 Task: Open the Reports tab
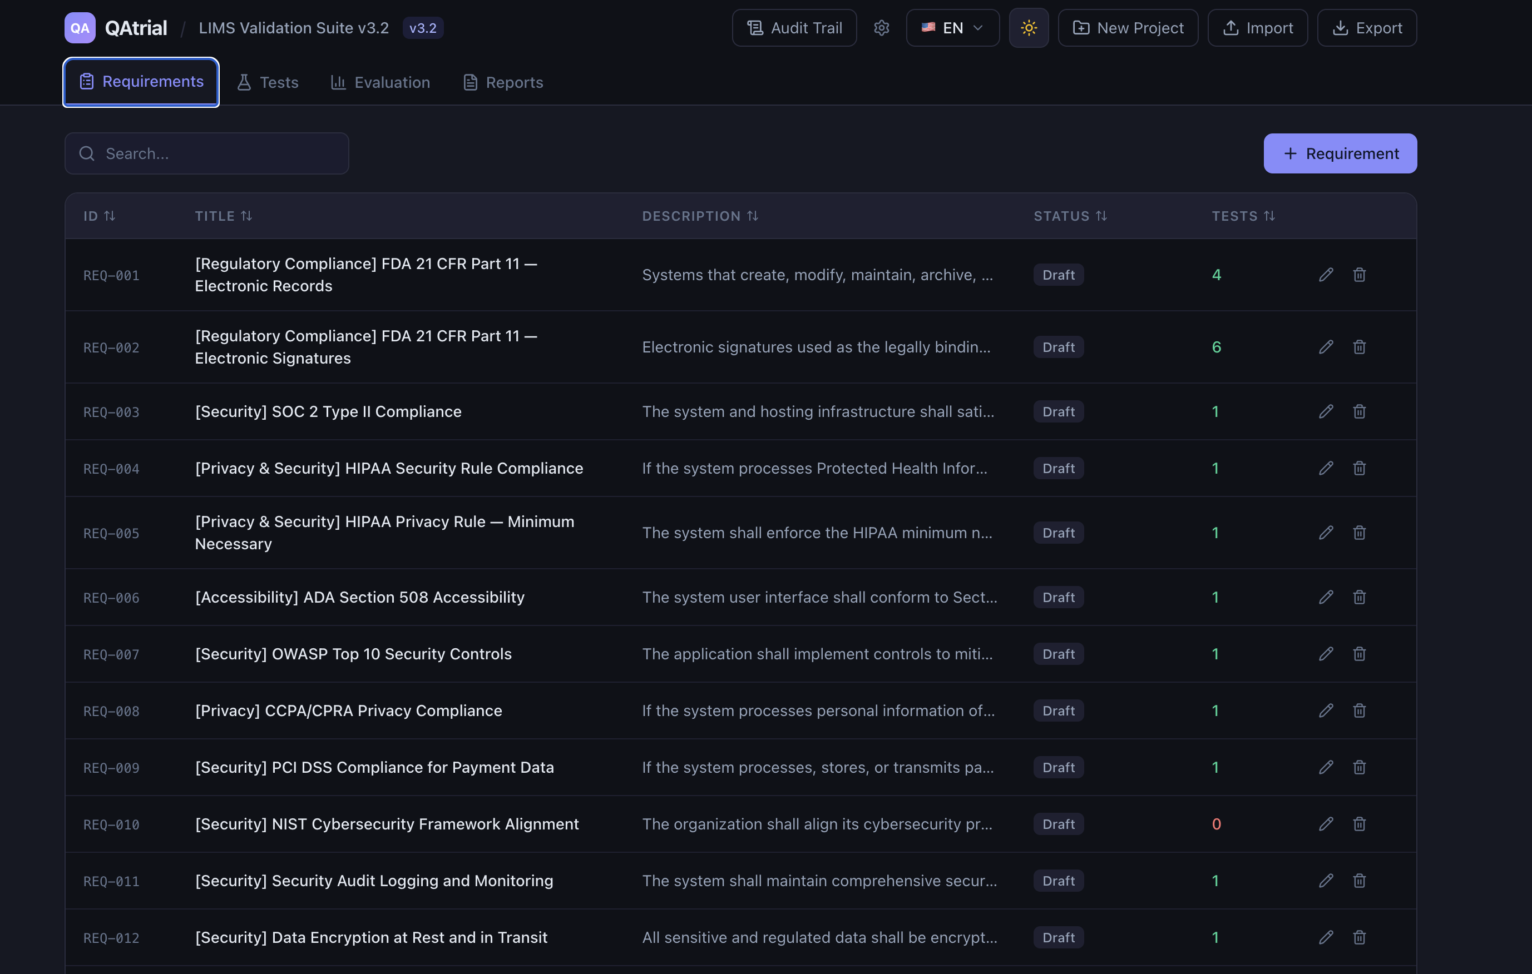pos(503,82)
